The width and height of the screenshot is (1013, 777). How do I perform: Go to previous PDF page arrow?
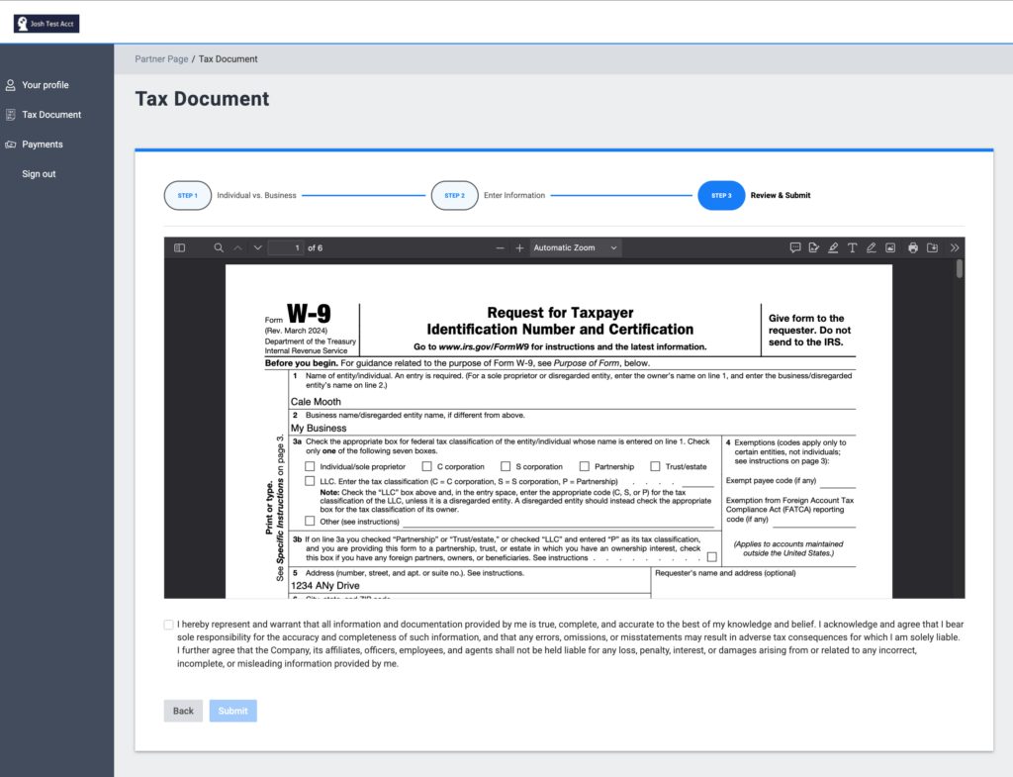tap(237, 247)
